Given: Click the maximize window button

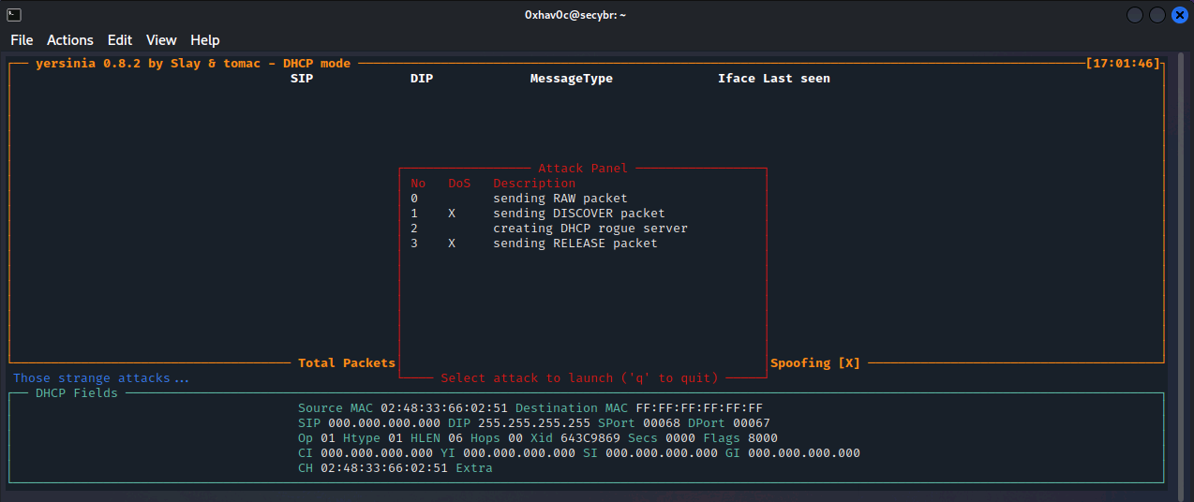Looking at the screenshot, I should coord(1157,15).
